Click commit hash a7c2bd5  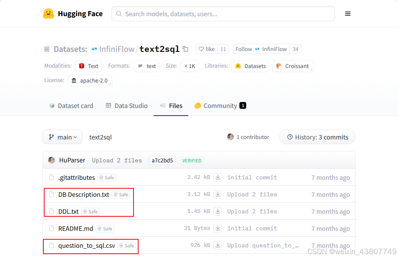[162, 160]
